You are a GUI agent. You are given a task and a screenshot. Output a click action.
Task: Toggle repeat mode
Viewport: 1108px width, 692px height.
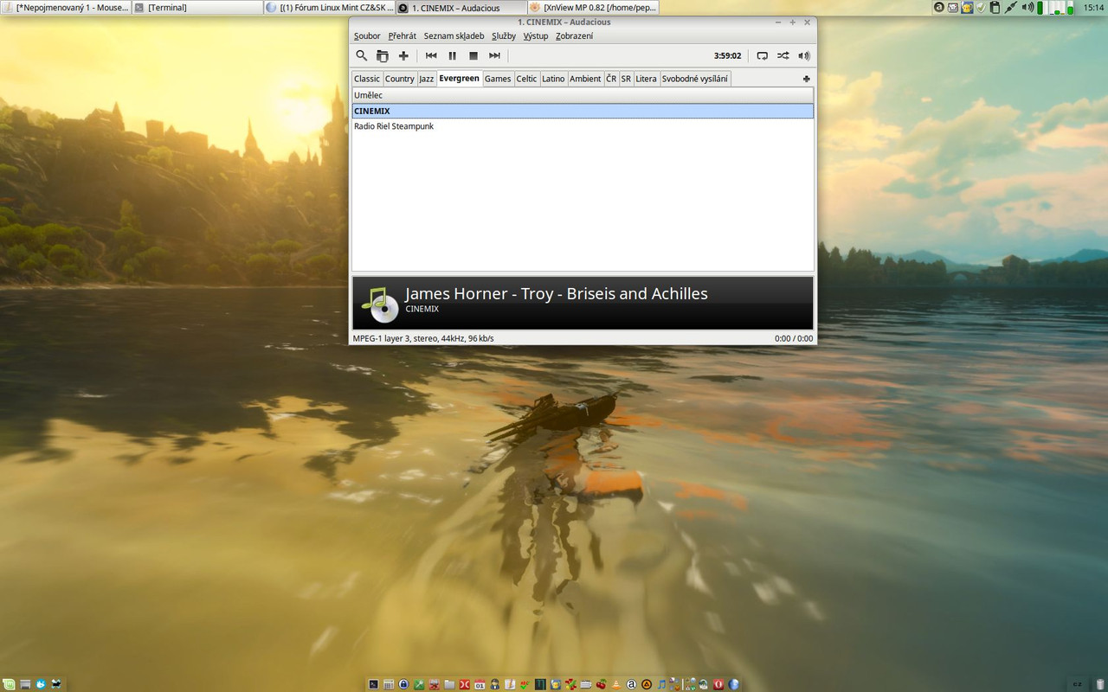(x=762, y=55)
